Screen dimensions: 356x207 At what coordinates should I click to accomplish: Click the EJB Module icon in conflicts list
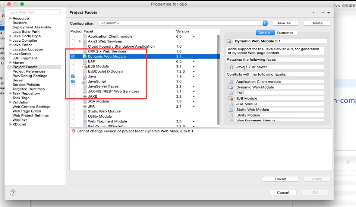click(231, 98)
